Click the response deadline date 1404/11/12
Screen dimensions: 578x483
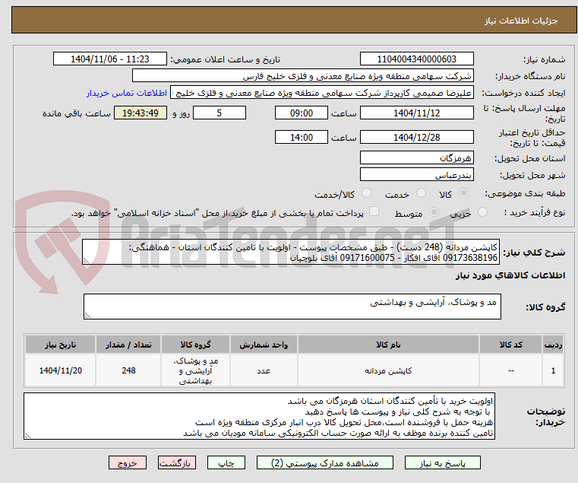[x=416, y=113]
